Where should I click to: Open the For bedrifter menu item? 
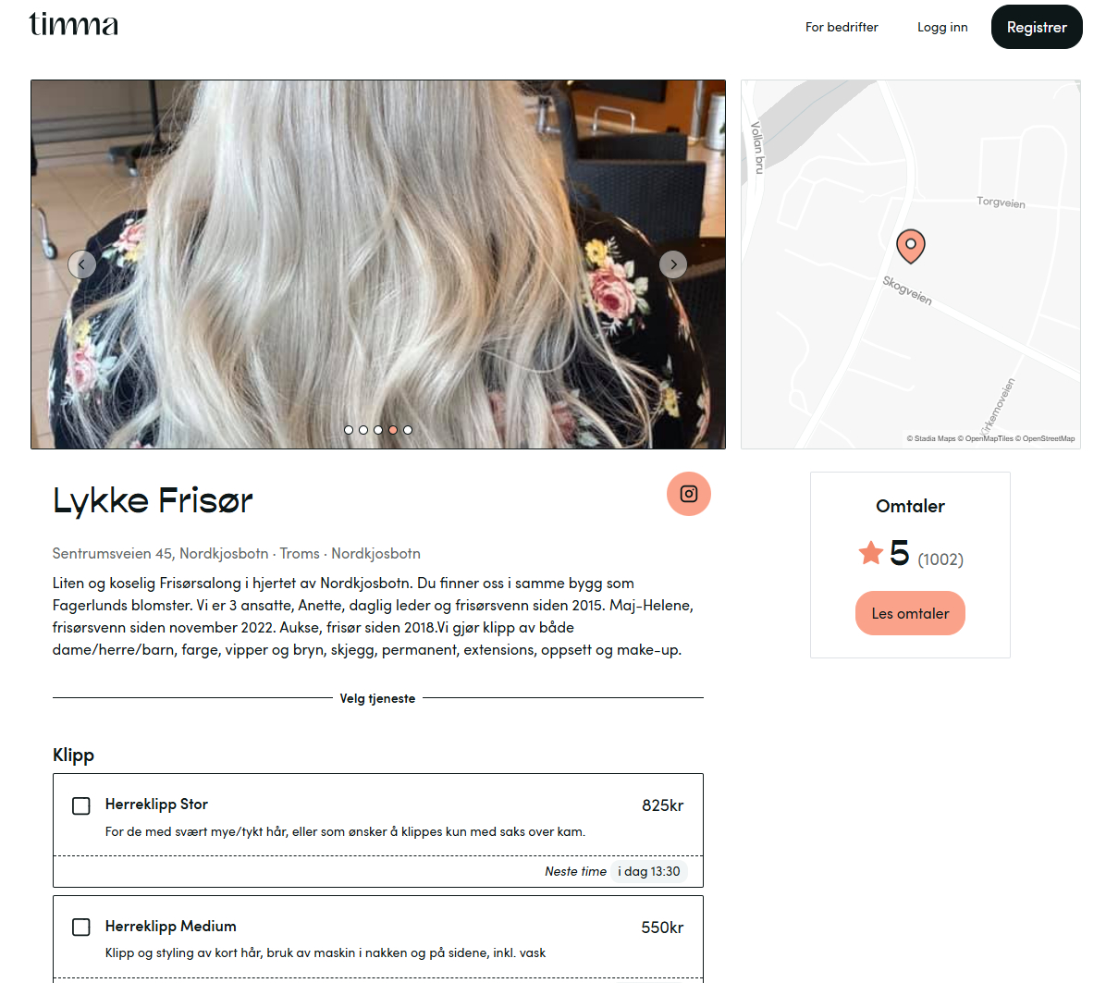coord(842,27)
